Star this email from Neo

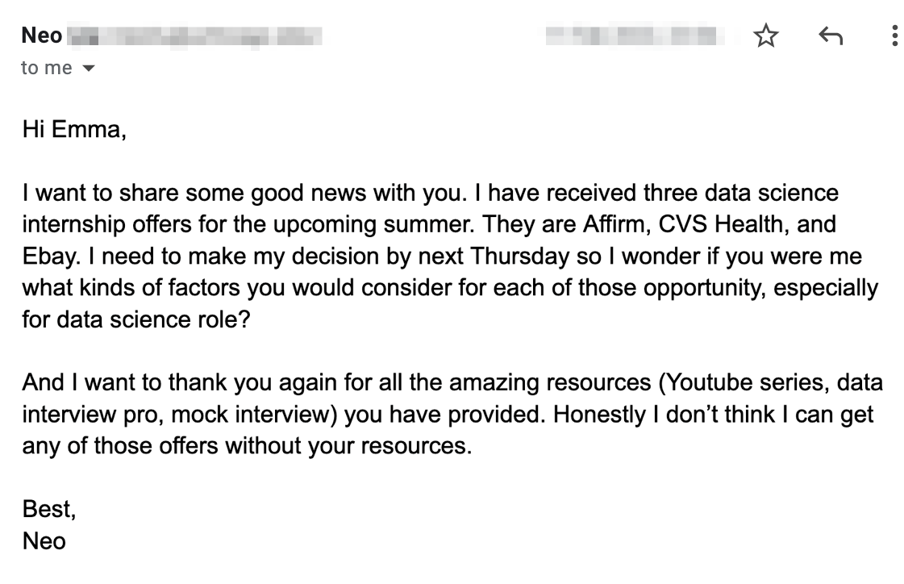765,36
